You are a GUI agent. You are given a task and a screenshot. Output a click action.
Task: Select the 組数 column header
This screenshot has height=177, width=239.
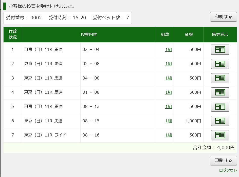point(165,34)
